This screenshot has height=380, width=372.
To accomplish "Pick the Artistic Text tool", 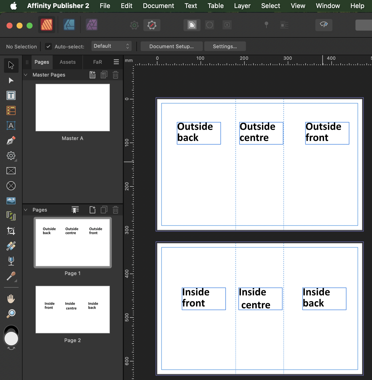I will point(11,125).
